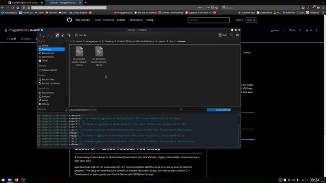This screenshot has height=183, width=326.
Task: Open the Godot Engine bookmark
Action: [x=78, y=13]
